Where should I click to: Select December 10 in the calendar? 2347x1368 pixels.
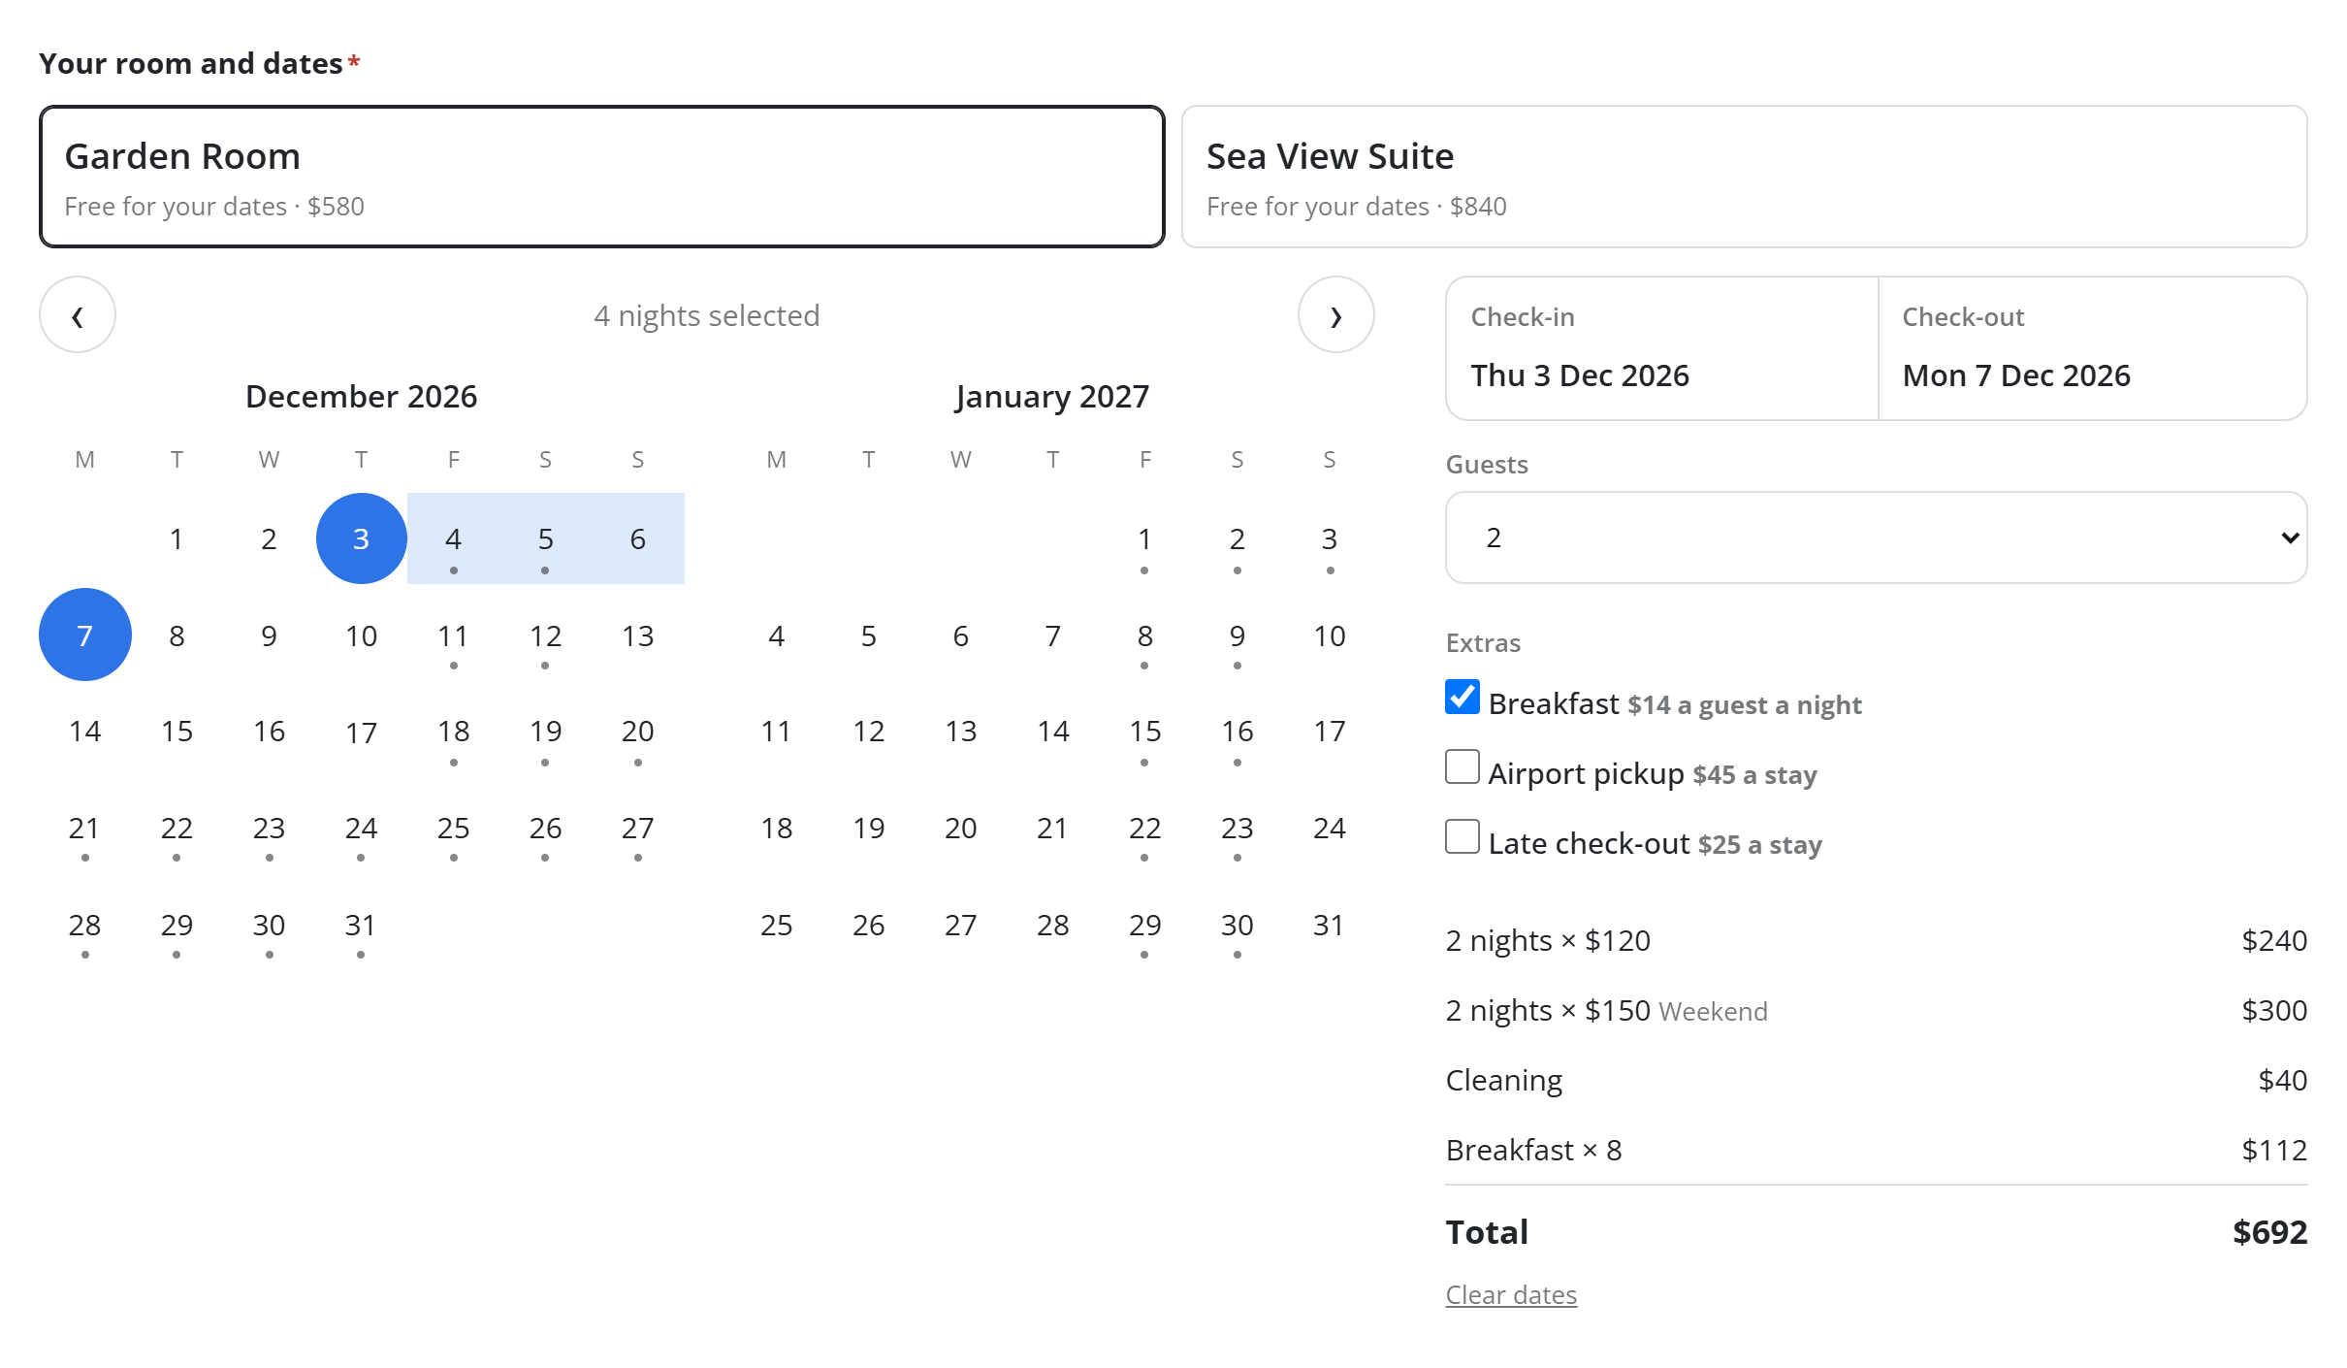(x=362, y=635)
